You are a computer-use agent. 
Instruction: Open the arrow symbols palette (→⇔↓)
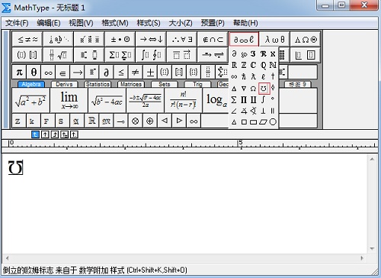click(151, 39)
